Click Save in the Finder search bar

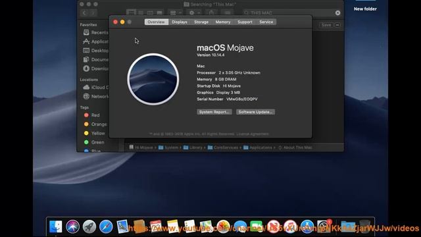[x=326, y=25]
